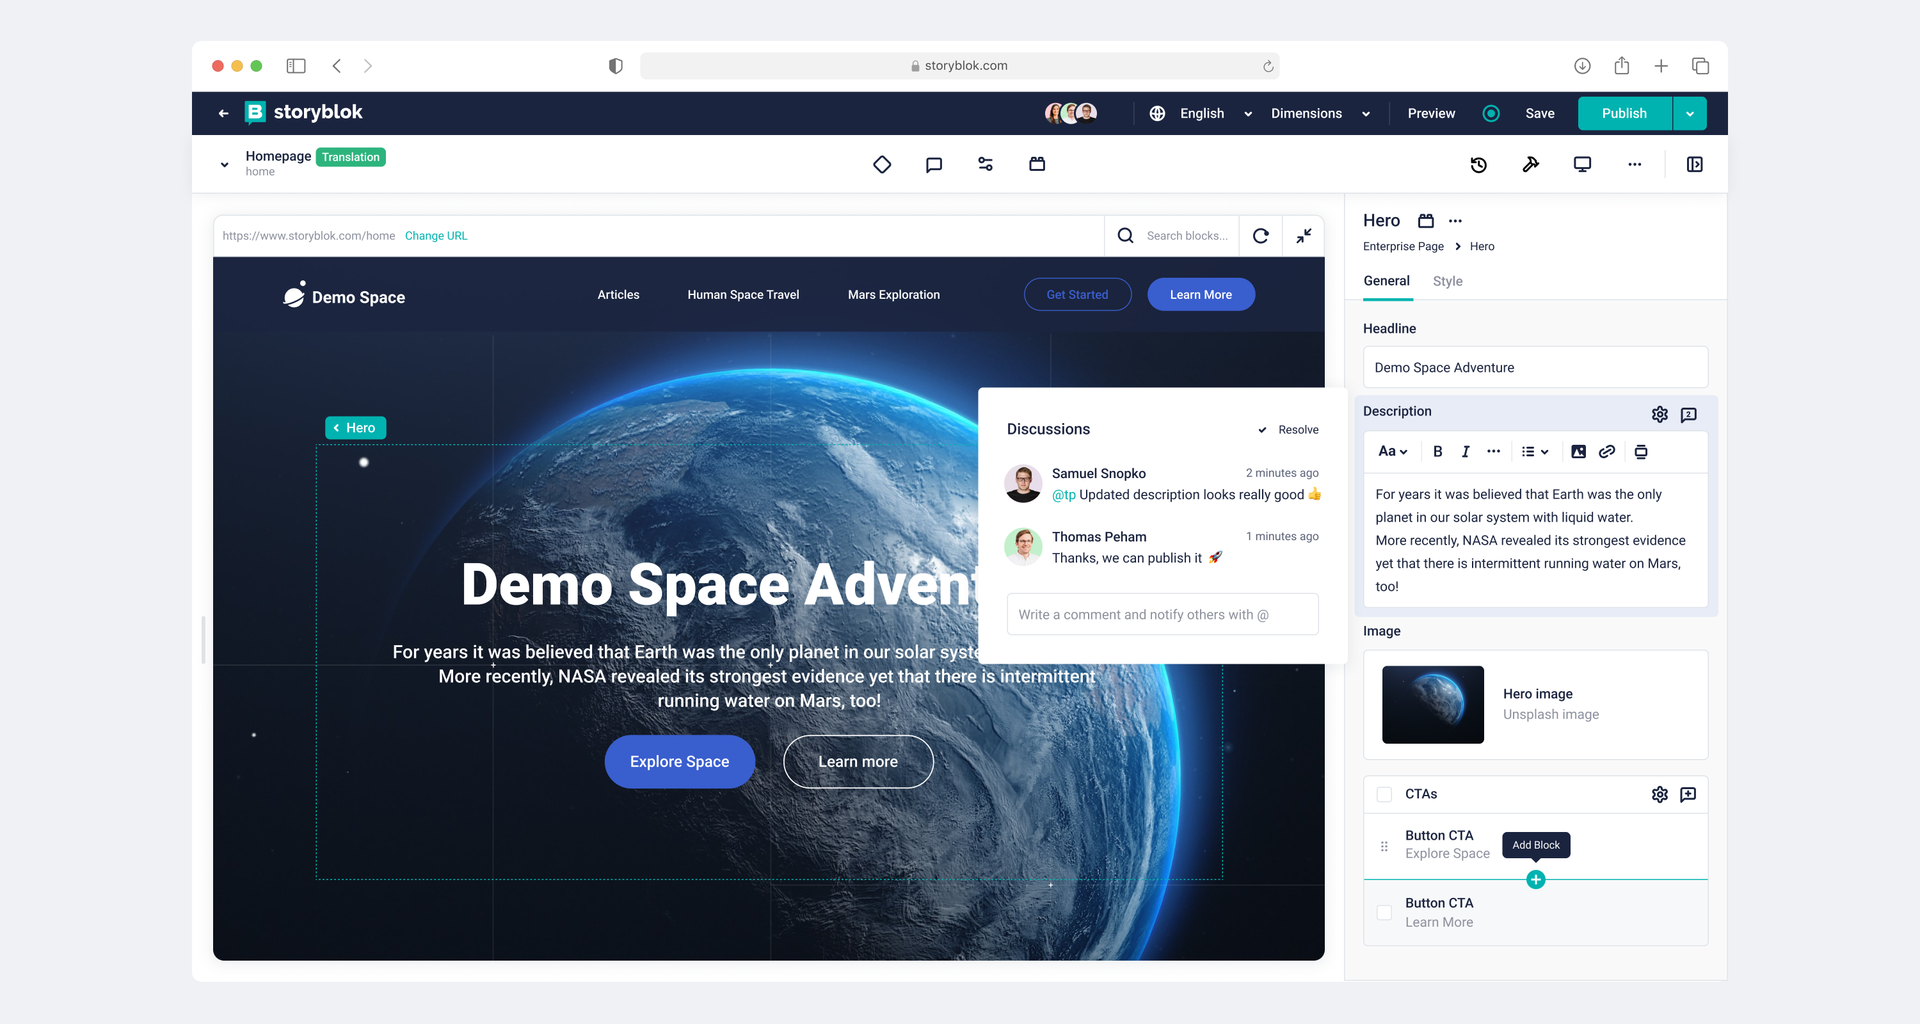Viewport: 1920px width, 1024px height.
Task: Click the history clock icon
Action: (1479, 164)
